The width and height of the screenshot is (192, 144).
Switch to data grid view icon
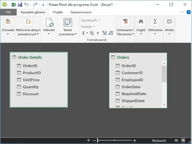[x=176, y=141]
